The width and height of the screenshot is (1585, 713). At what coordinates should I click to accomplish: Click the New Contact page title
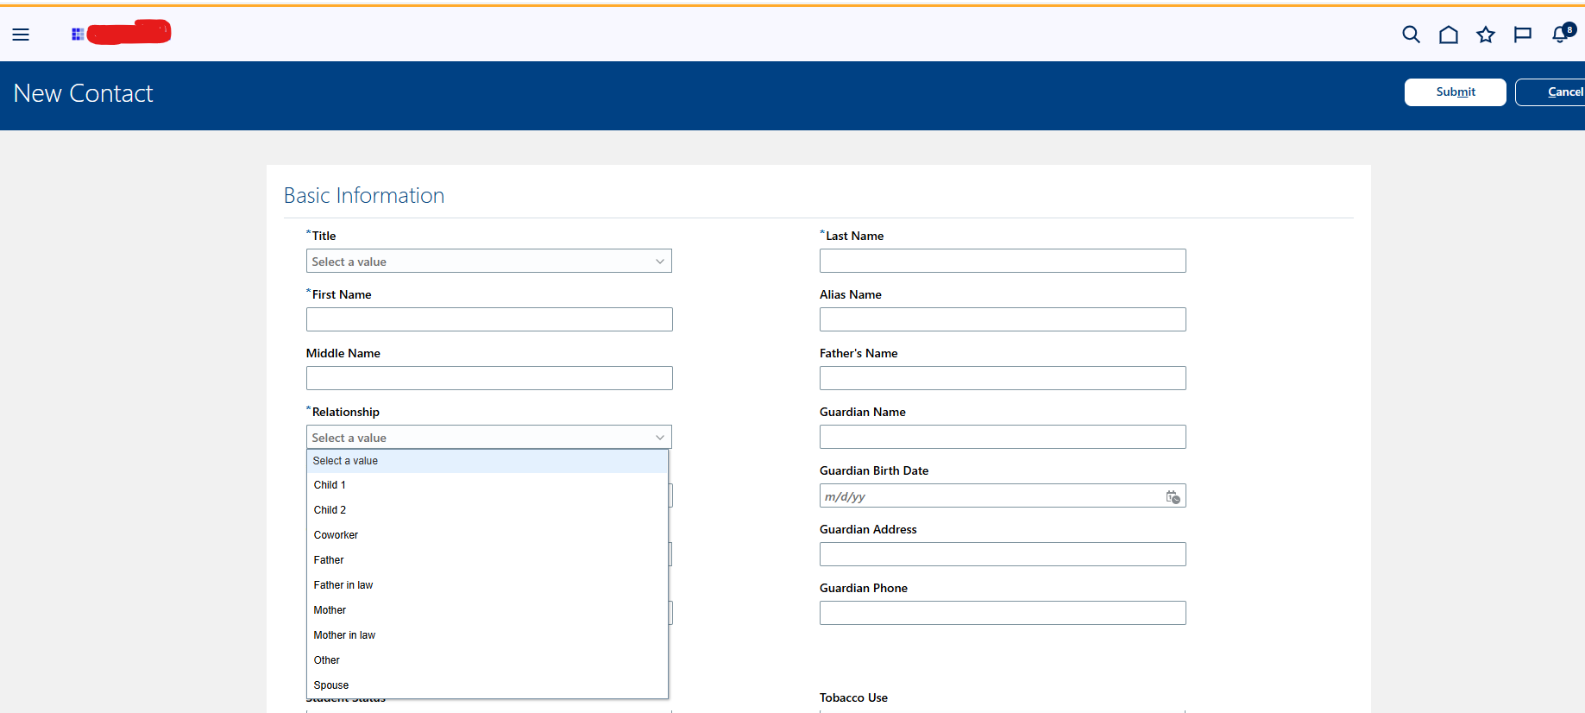point(83,93)
